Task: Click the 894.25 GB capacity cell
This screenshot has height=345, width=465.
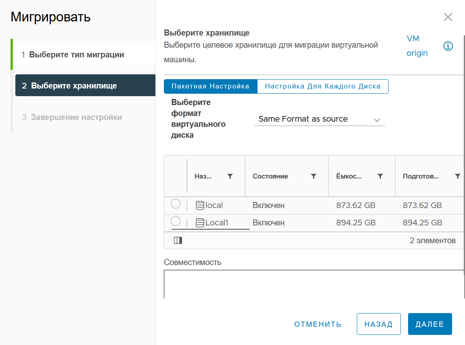Action: pyautogui.click(x=356, y=223)
